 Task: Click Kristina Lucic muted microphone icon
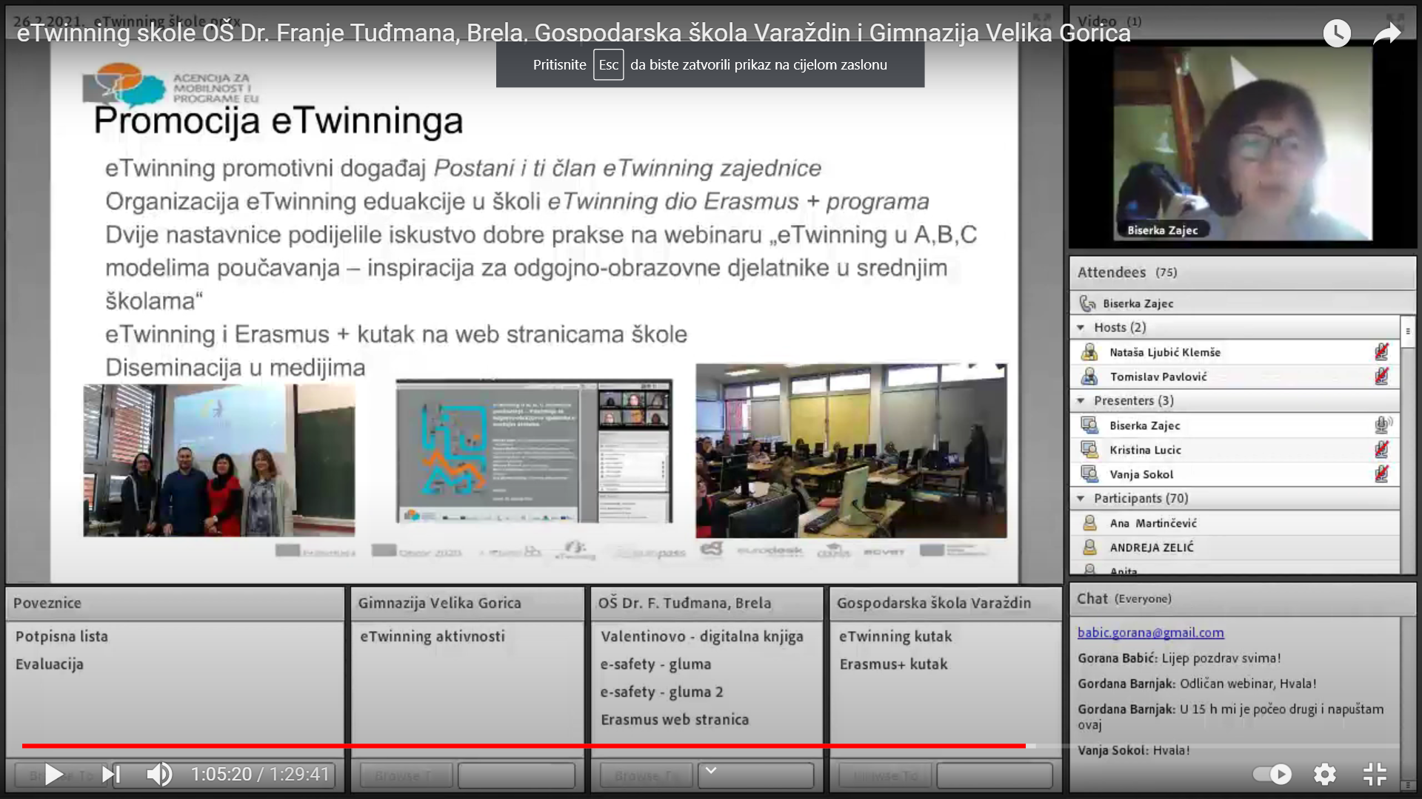pos(1381,449)
